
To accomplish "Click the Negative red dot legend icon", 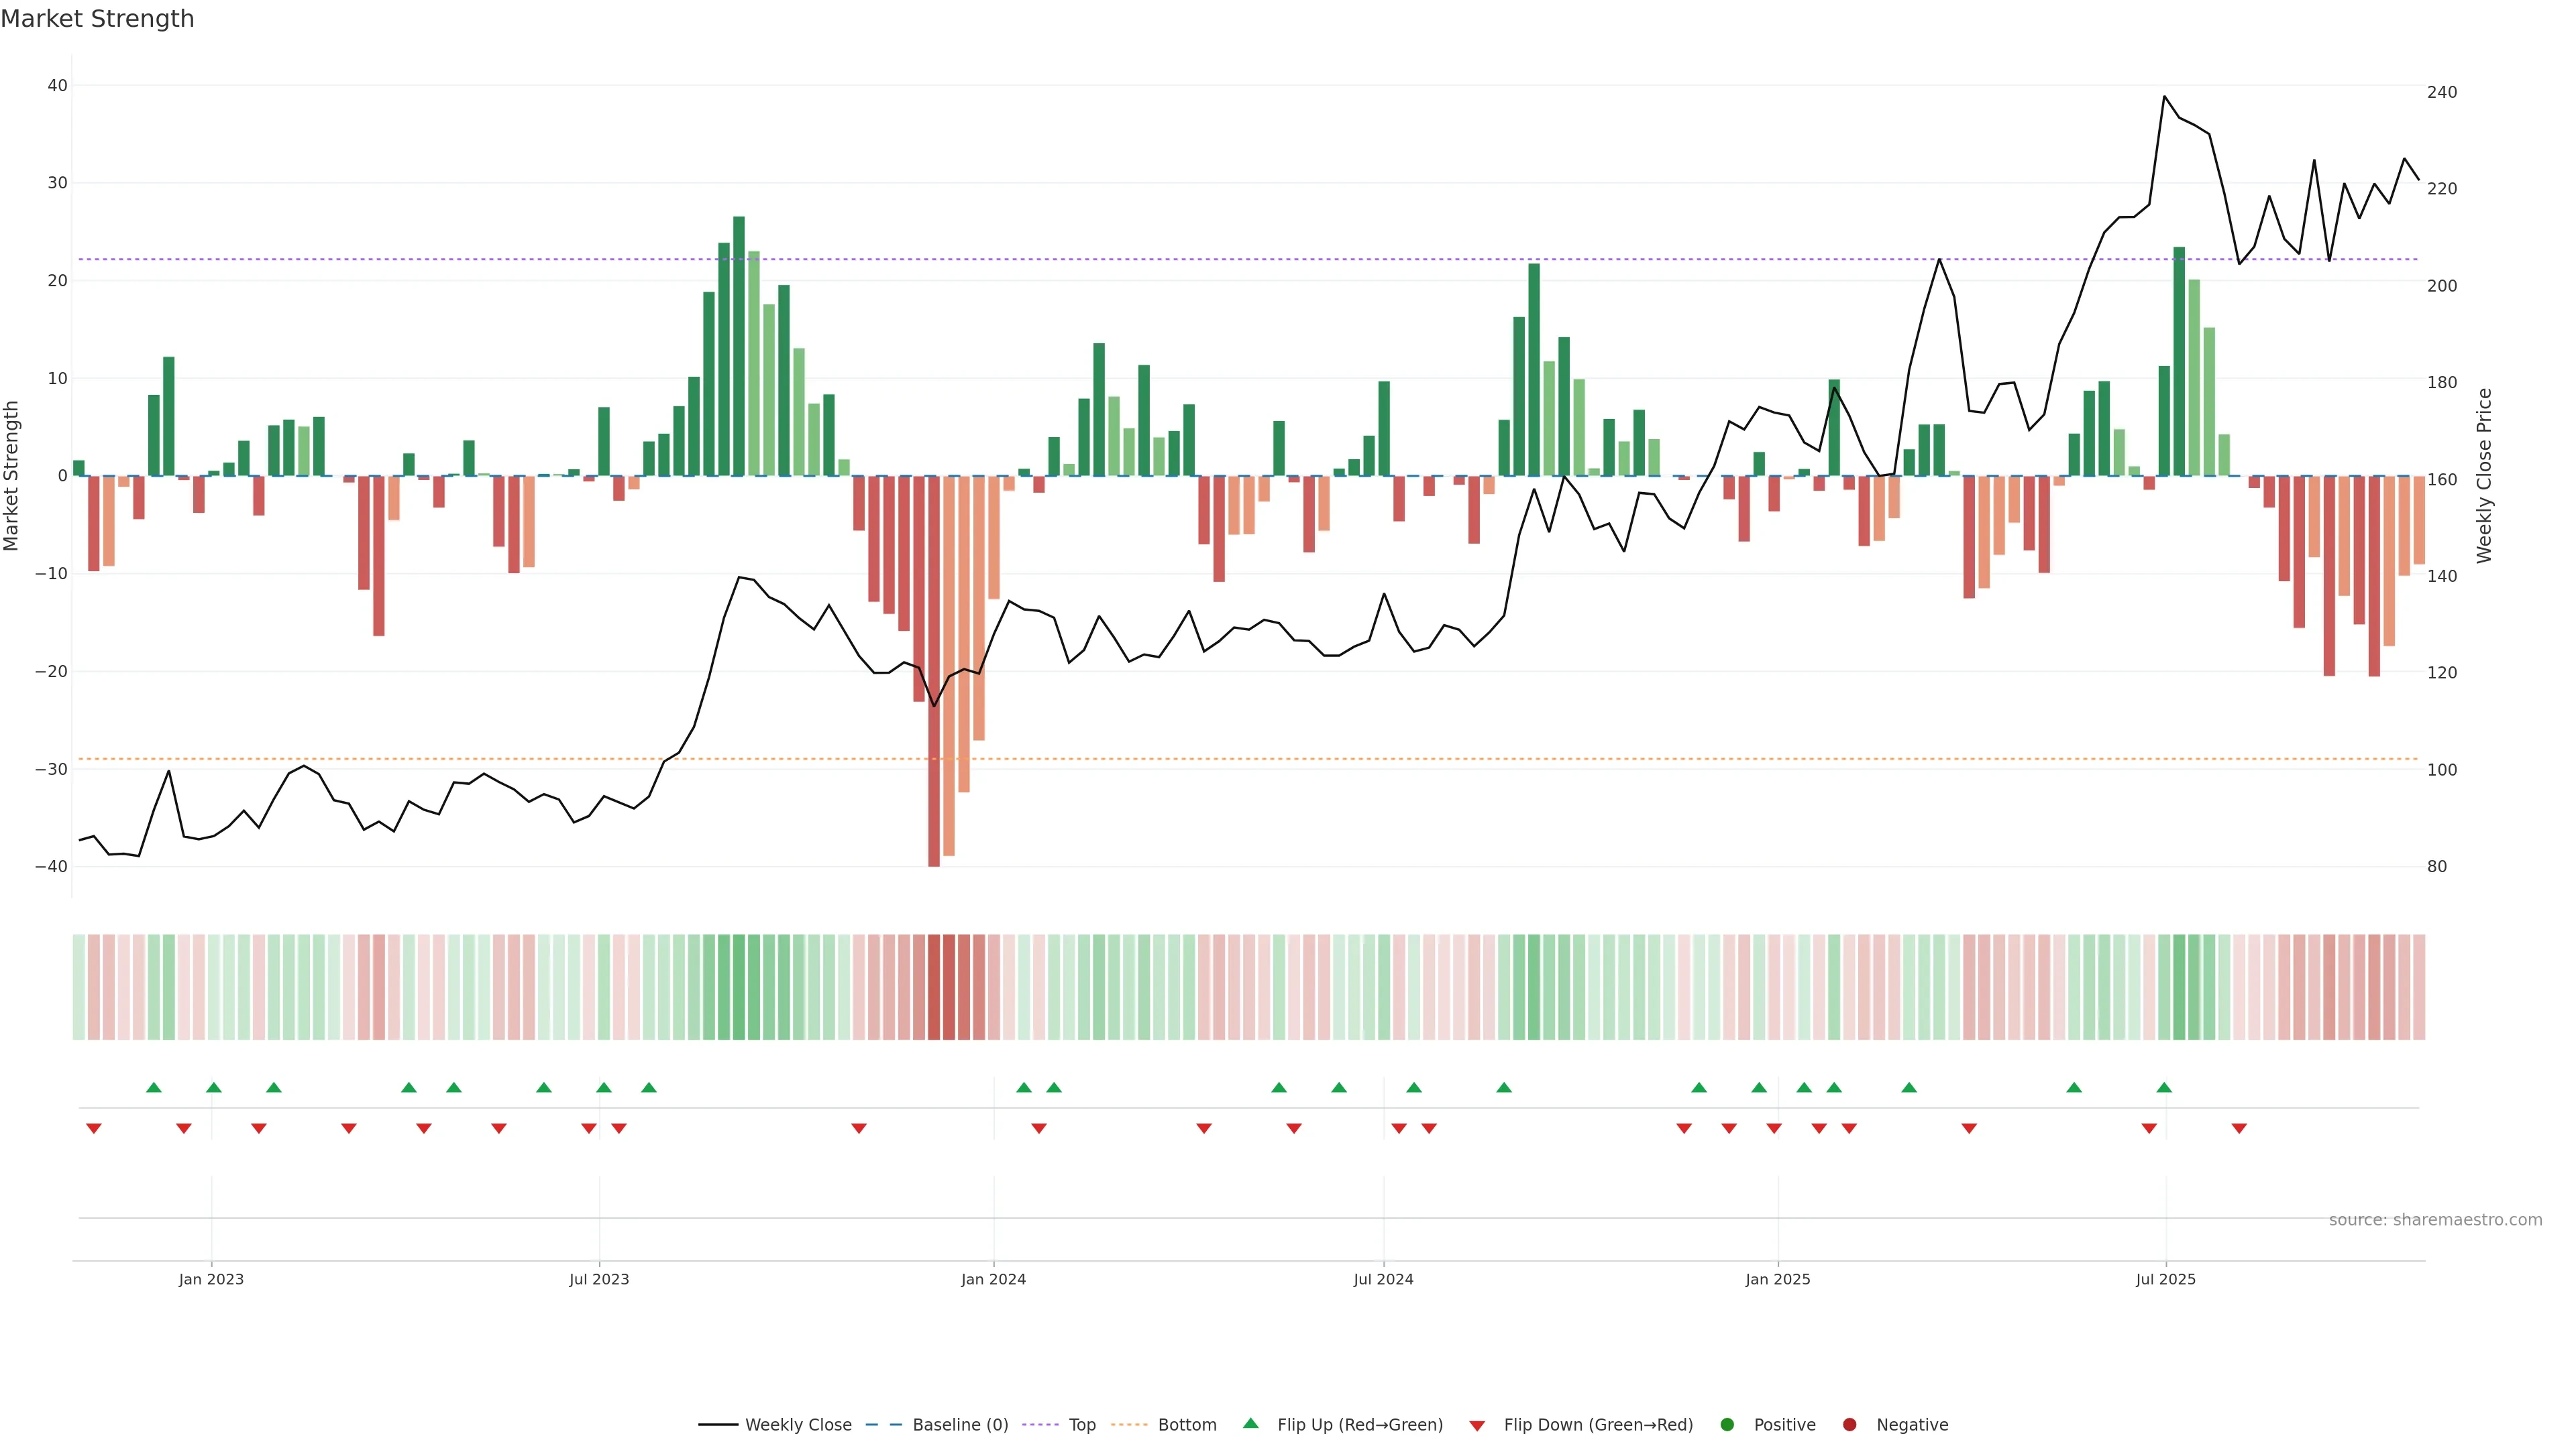I will (x=1849, y=1425).
